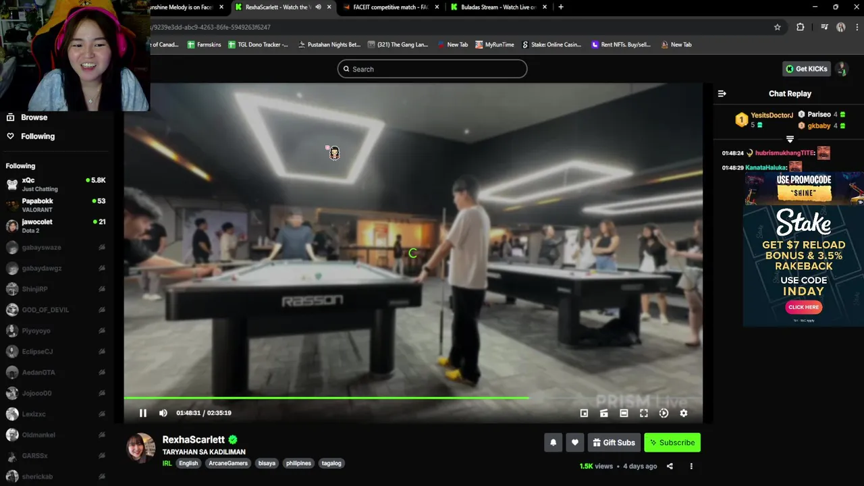The image size is (864, 486).
Task: Click chat username hubrismukhangTITE
Action: [784, 153]
